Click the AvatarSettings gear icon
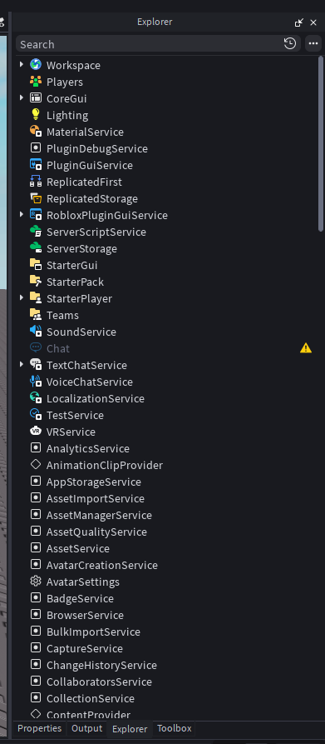Screen dimensions: 325x744 click(x=36, y=582)
